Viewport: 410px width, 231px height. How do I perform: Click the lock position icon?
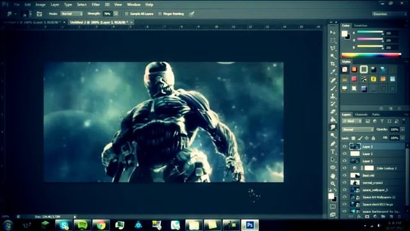pos(366,138)
